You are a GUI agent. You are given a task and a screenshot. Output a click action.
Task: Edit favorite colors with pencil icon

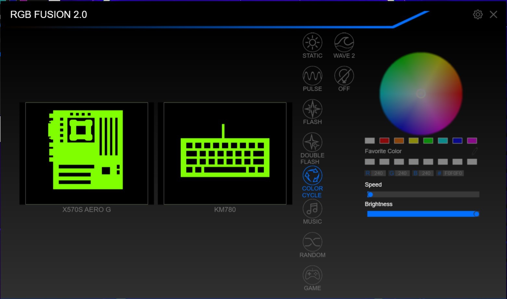tap(475, 151)
